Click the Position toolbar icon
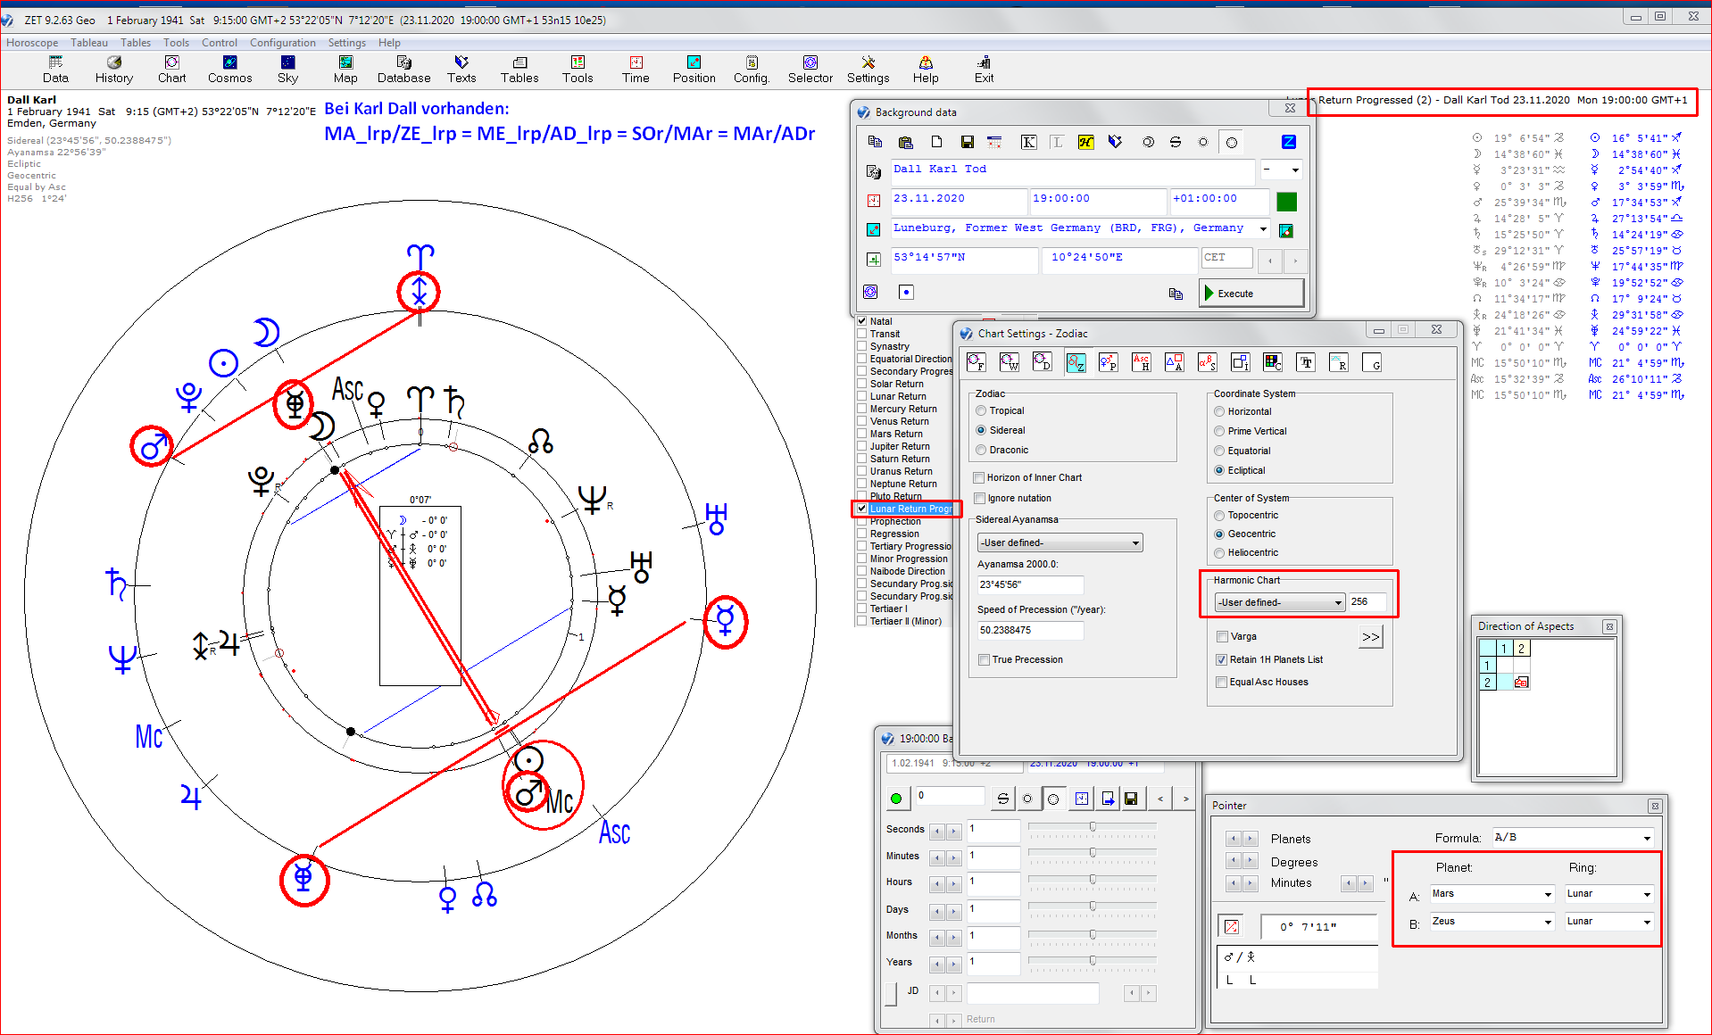 [x=694, y=69]
